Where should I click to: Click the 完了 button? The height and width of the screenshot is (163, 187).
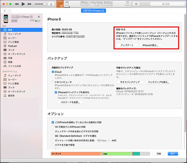point(173,154)
